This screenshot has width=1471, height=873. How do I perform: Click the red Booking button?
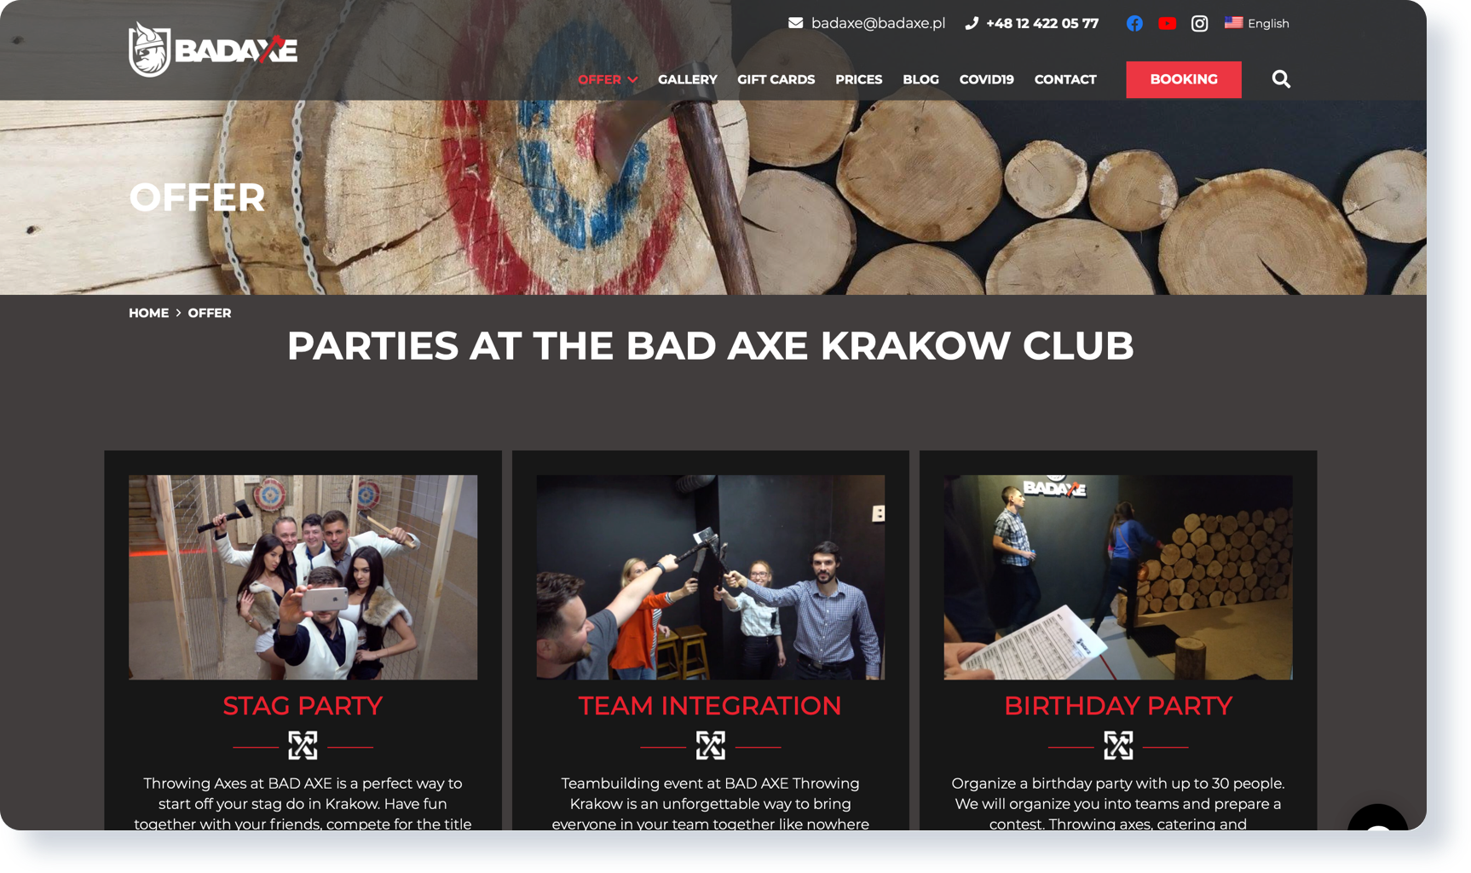click(1183, 79)
